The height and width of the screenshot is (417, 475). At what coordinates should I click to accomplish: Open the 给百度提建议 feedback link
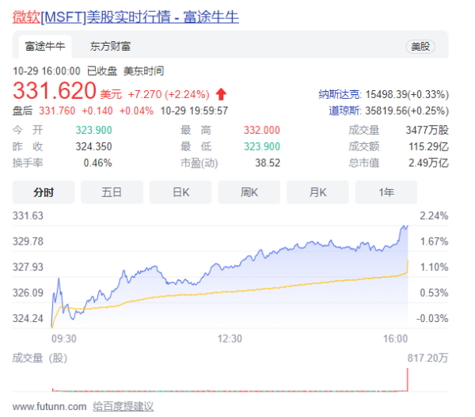[x=123, y=406]
